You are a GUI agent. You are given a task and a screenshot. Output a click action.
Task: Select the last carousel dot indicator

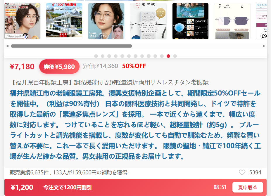coord(175,56)
